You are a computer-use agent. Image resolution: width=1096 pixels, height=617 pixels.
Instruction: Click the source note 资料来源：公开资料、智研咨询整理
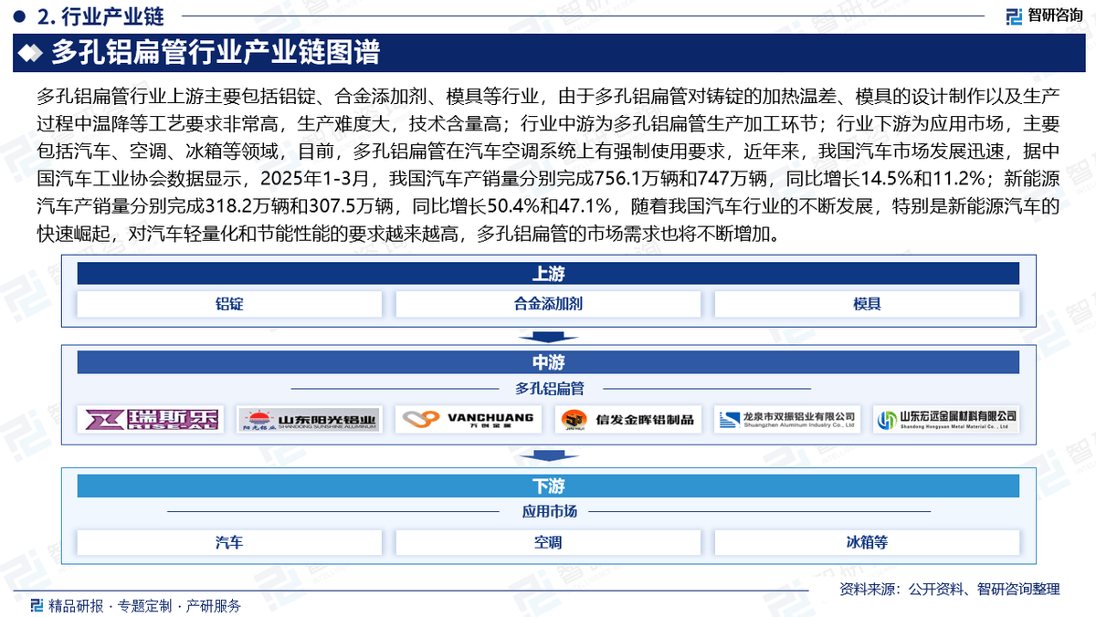pyautogui.click(x=949, y=589)
